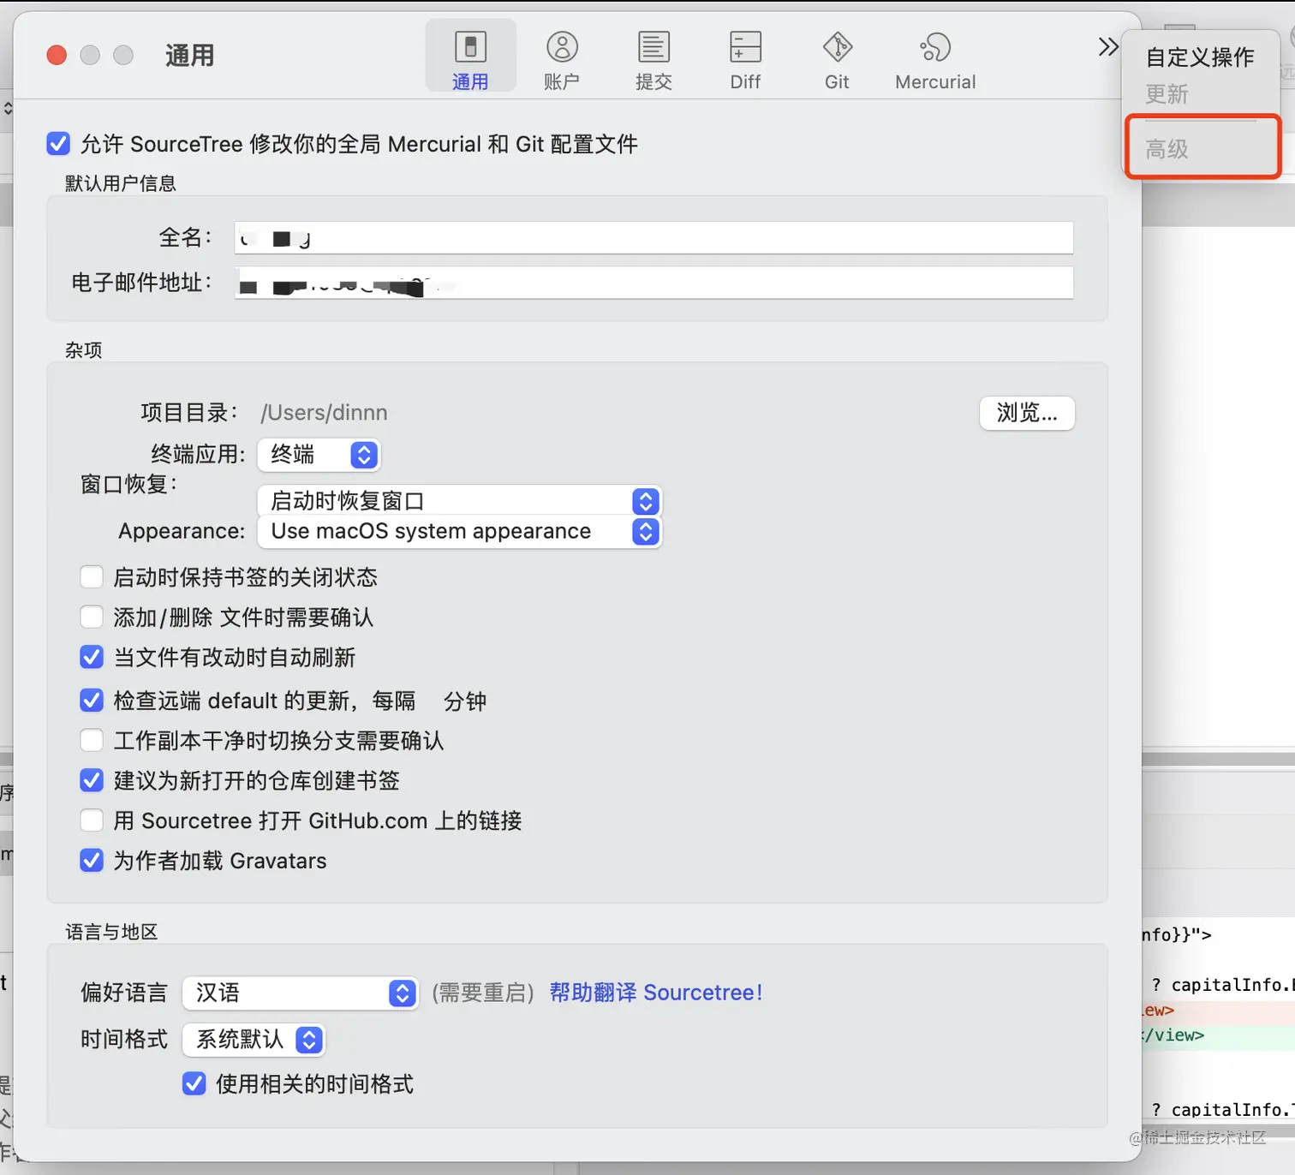The height and width of the screenshot is (1175, 1295).
Task: Enable 工作副本干净时切换分支需要确认 checkbox
Action: (x=92, y=740)
